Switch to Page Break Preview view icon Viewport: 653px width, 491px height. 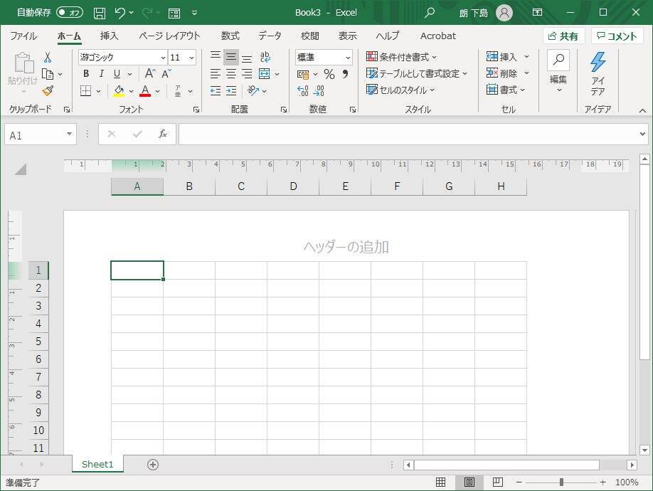tap(498, 482)
